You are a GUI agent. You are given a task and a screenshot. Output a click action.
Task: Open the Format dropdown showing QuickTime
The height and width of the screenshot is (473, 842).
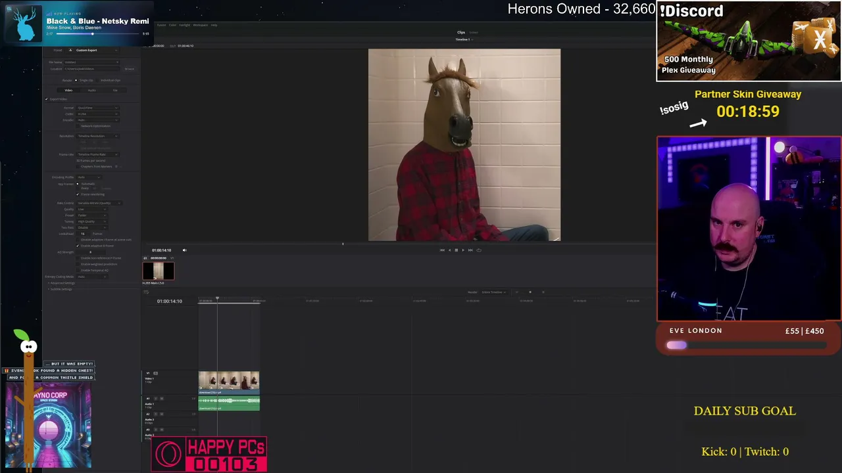pyautogui.click(x=97, y=108)
